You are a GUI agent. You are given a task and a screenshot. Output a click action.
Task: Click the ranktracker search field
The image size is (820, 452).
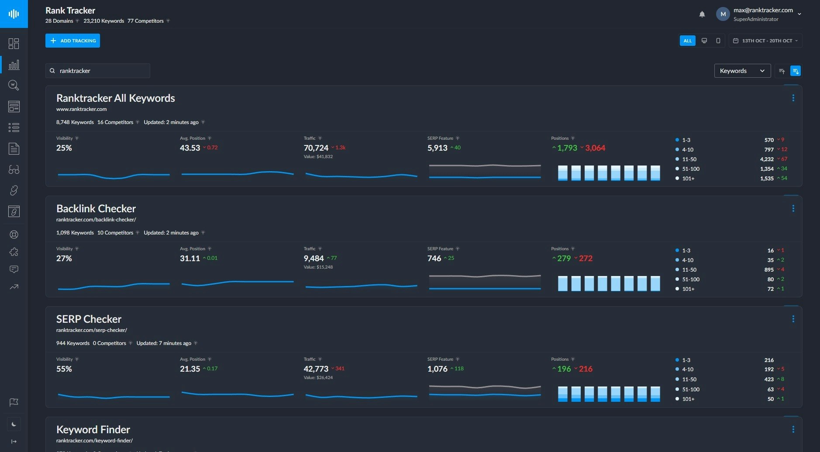click(98, 71)
